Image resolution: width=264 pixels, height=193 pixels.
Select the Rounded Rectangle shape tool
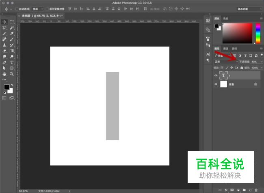12,68
